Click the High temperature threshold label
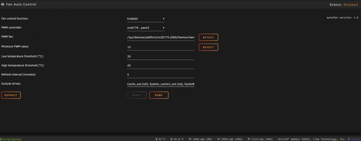 point(23,65)
